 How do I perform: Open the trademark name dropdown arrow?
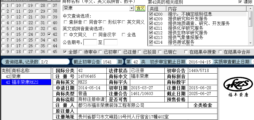coord(132,8)
